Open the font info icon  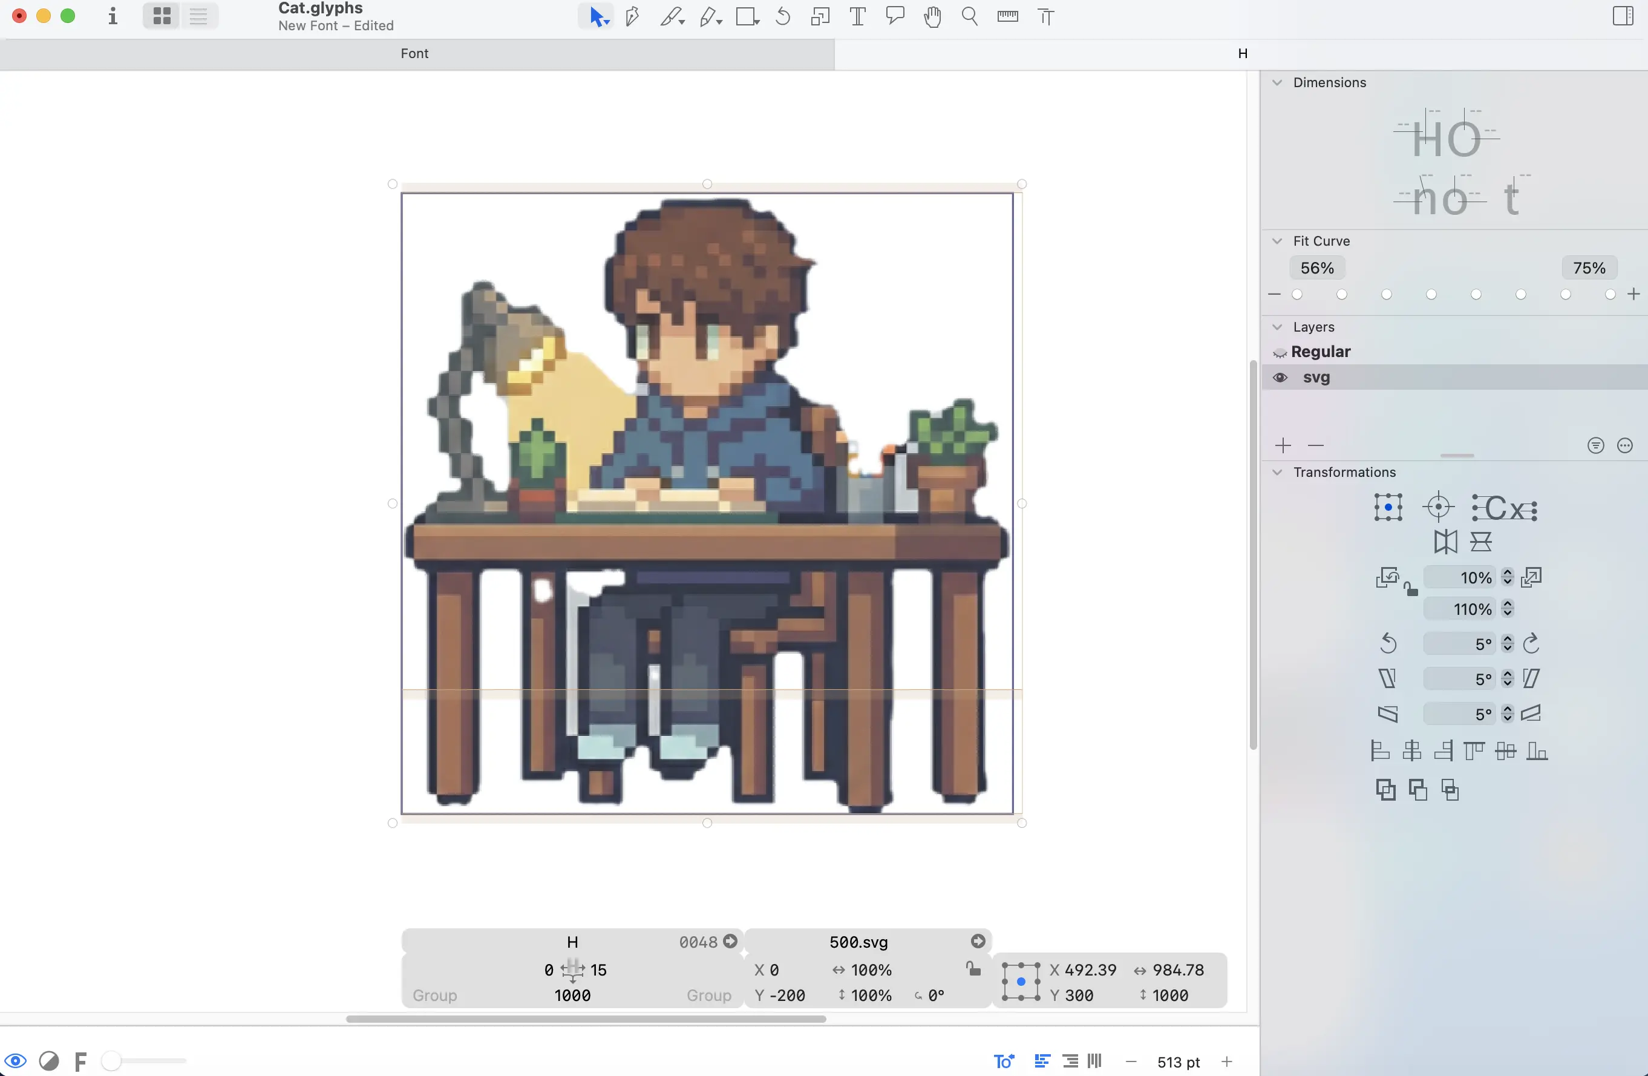coord(112,16)
